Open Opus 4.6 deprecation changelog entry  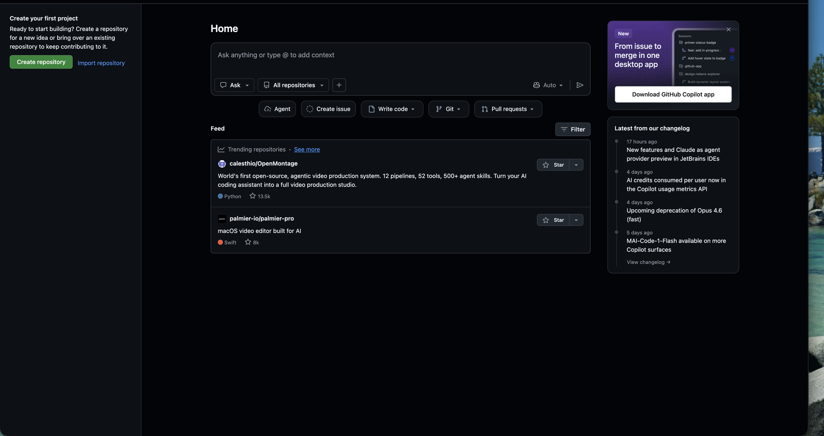674,215
